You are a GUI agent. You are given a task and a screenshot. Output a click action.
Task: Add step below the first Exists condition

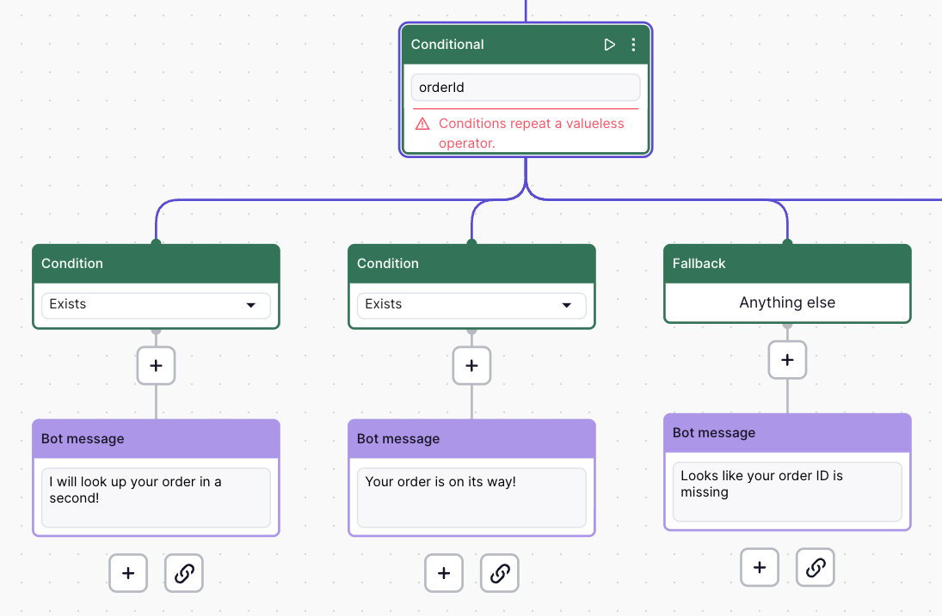click(x=156, y=365)
